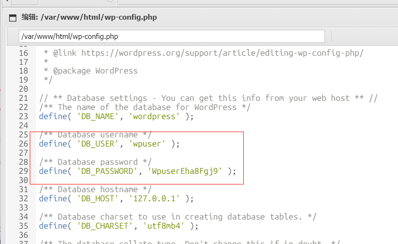The width and height of the screenshot is (398, 244).
Task: Click the window icon beside the editor title
Action: [x=12, y=18]
